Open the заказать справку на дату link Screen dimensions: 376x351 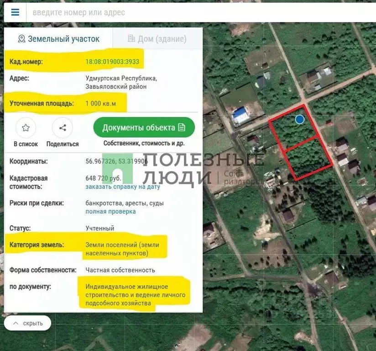click(123, 187)
